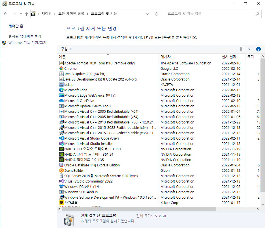The image size is (265, 228).
Task: Click the 카카오톡 chat bubble icon
Action: [61, 203]
